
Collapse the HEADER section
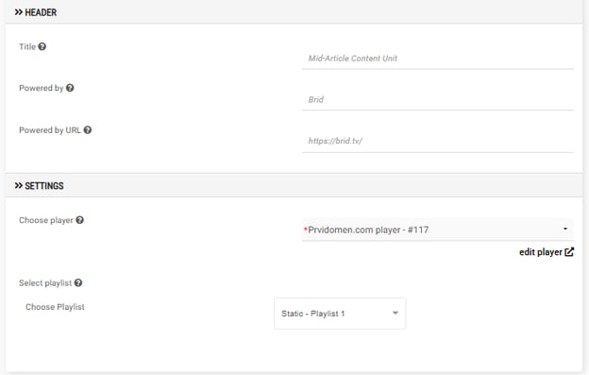pyautogui.click(x=36, y=12)
